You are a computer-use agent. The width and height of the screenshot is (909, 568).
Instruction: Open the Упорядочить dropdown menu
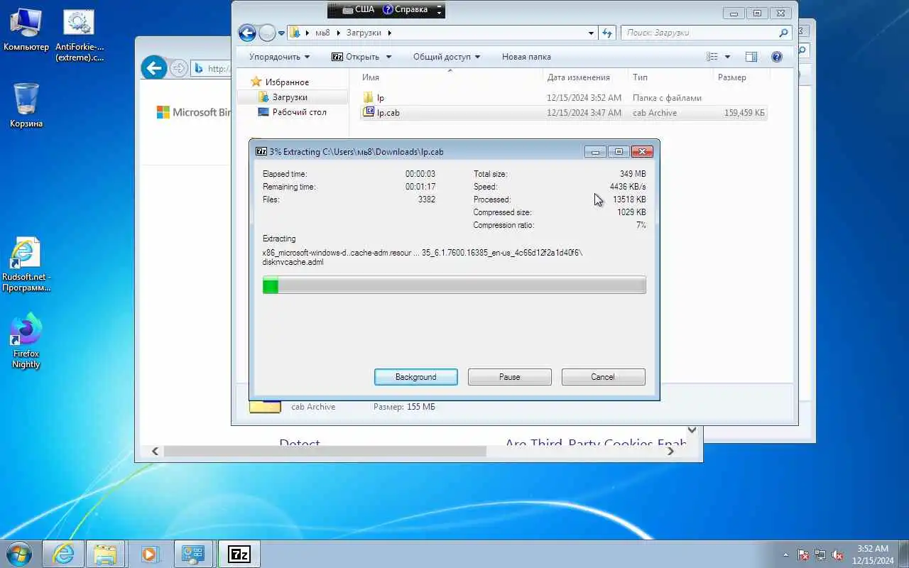point(279,57)
